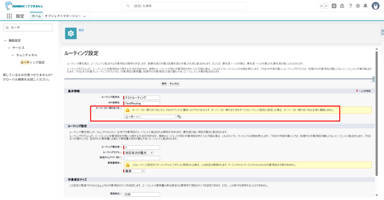Image resolution: width=384 pixels, height=200 pixels.
Task: Click the ルーティング設定名 input field
Action: click(x=142, y=98)
